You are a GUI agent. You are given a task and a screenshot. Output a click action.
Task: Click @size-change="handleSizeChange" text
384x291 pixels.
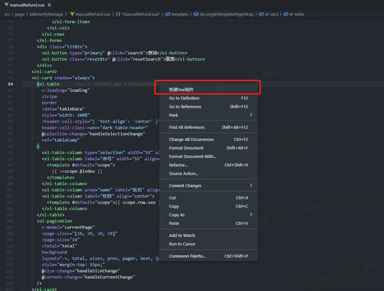pyautogui.click(x=81, y=271)
